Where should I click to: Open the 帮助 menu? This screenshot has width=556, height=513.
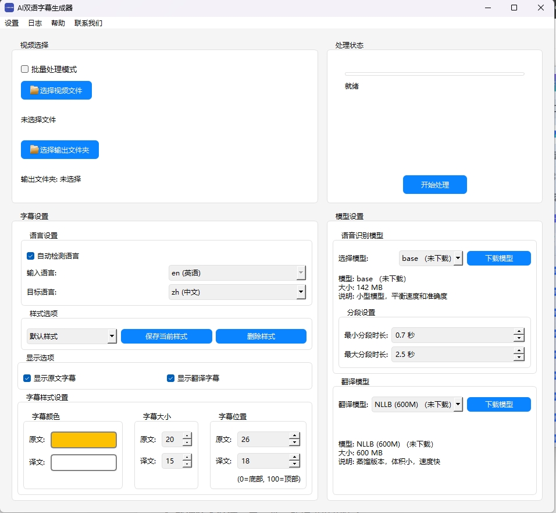[58, 23]
